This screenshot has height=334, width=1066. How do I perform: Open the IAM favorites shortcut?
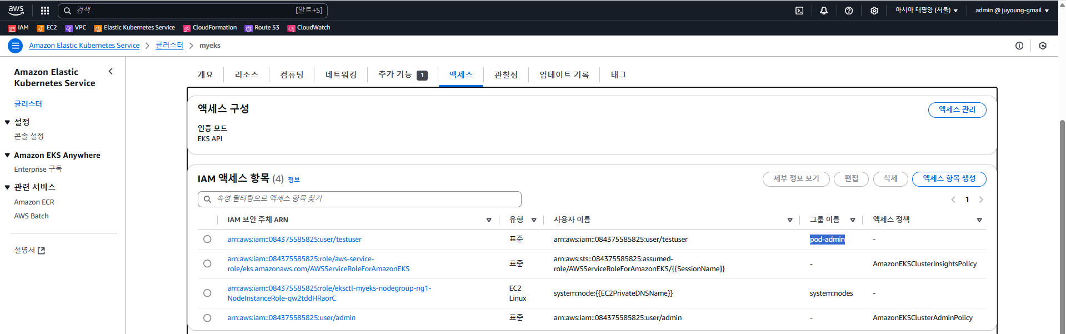pyautogui.click(x=18, y=28)
